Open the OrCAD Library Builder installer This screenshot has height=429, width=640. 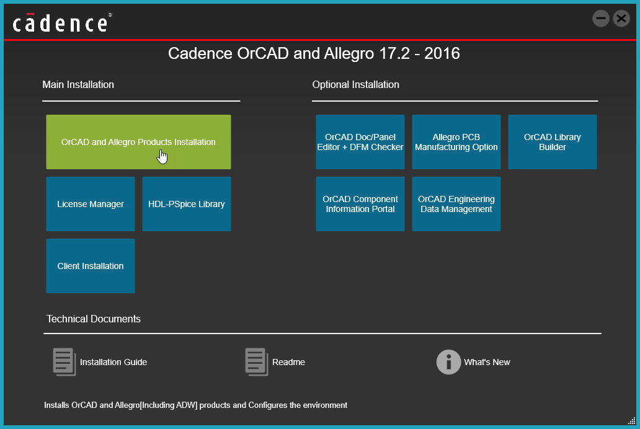(x=553, y=142)
